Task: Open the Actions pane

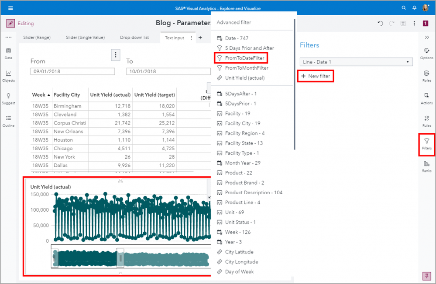Action: [426, 98]
